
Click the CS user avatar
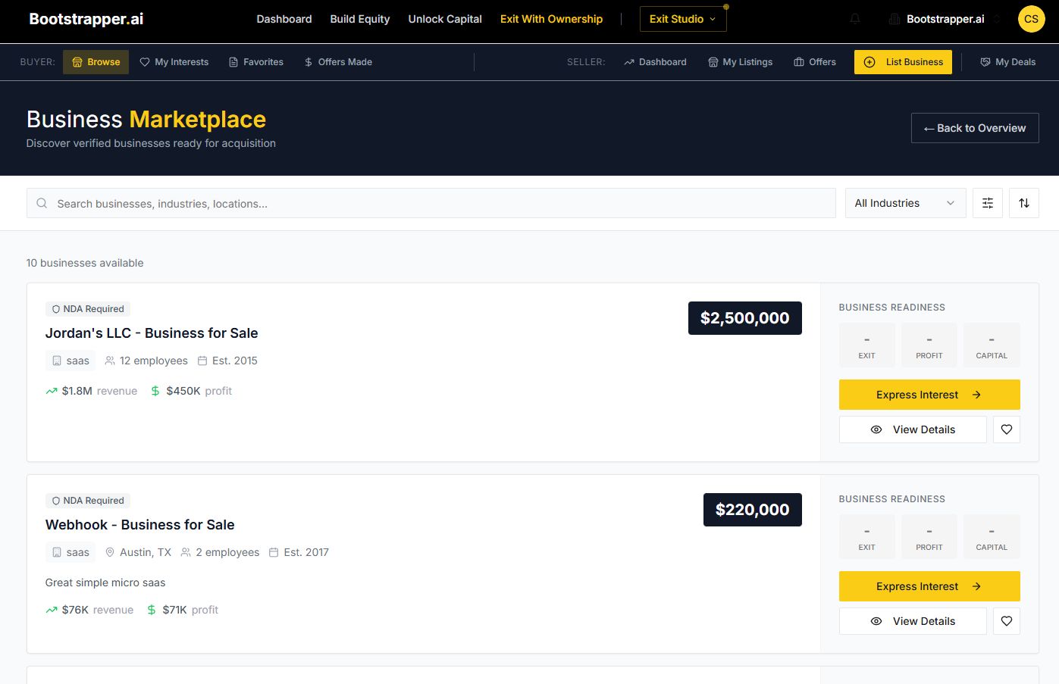[1031, 19]
